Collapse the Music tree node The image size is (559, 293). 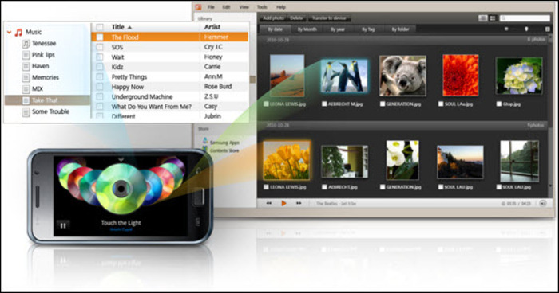(x=10, y=33)
